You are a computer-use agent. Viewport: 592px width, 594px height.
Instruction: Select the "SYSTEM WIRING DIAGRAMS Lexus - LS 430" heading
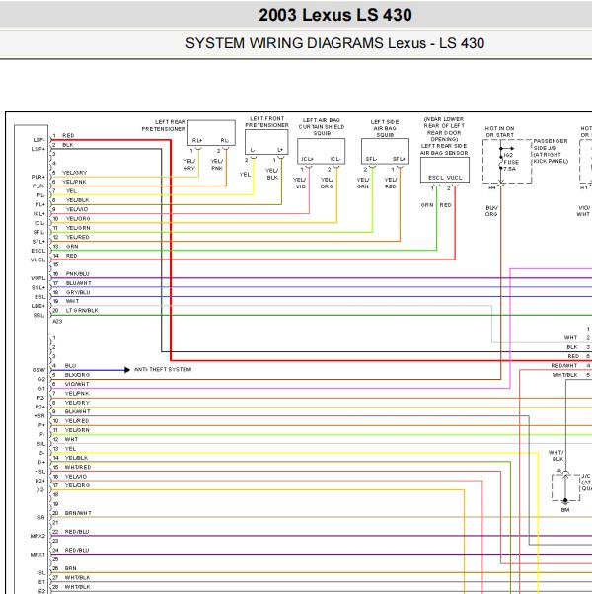(x=334, y=43)
